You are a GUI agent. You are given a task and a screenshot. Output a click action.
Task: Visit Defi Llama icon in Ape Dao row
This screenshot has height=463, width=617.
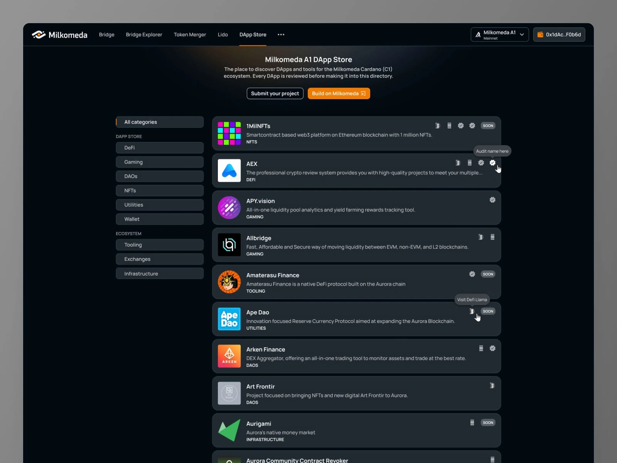[472, 311]
